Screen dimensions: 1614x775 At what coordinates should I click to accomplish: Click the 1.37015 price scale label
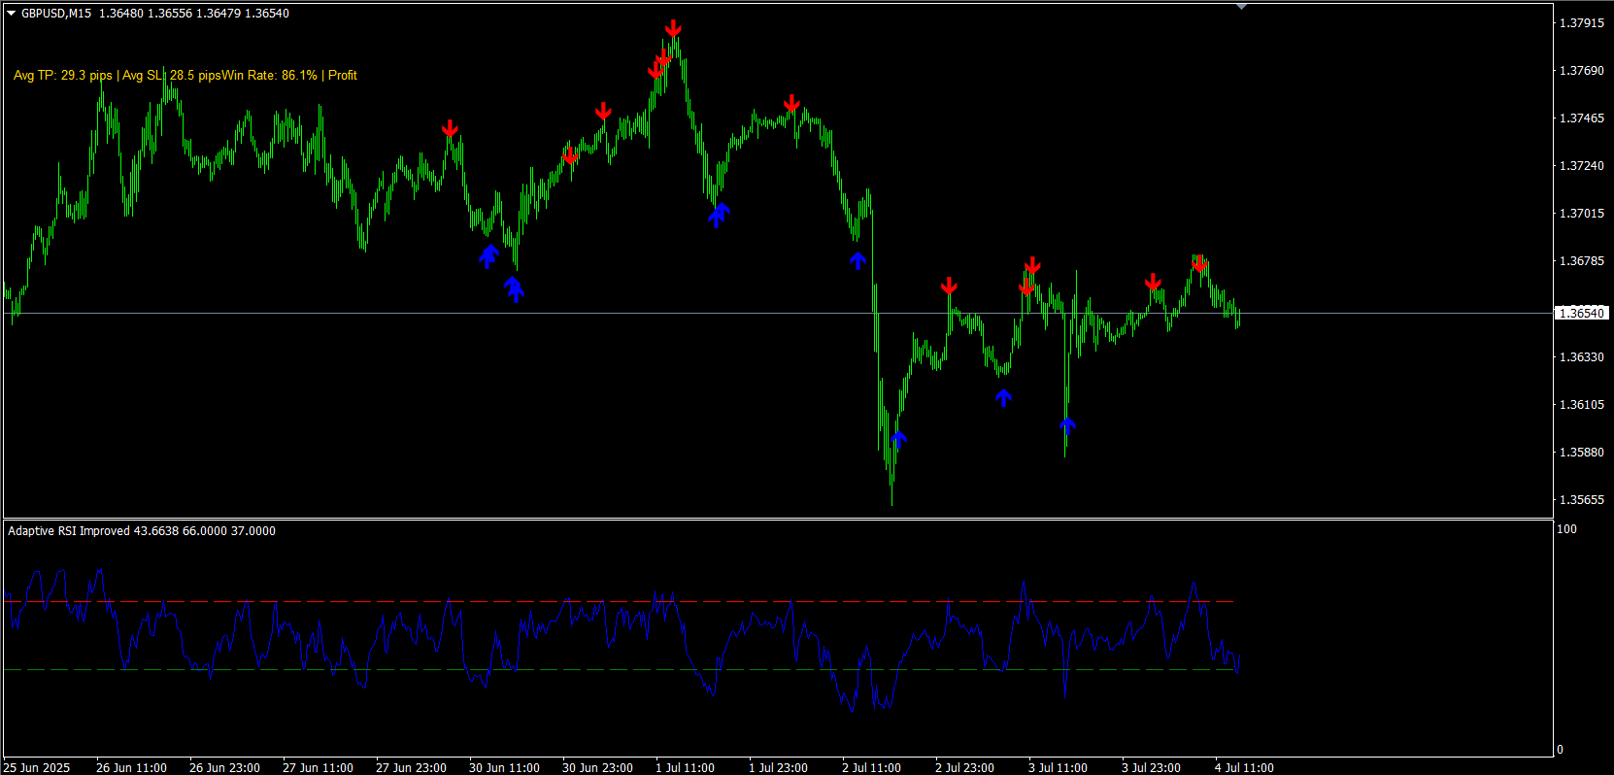1582,213
